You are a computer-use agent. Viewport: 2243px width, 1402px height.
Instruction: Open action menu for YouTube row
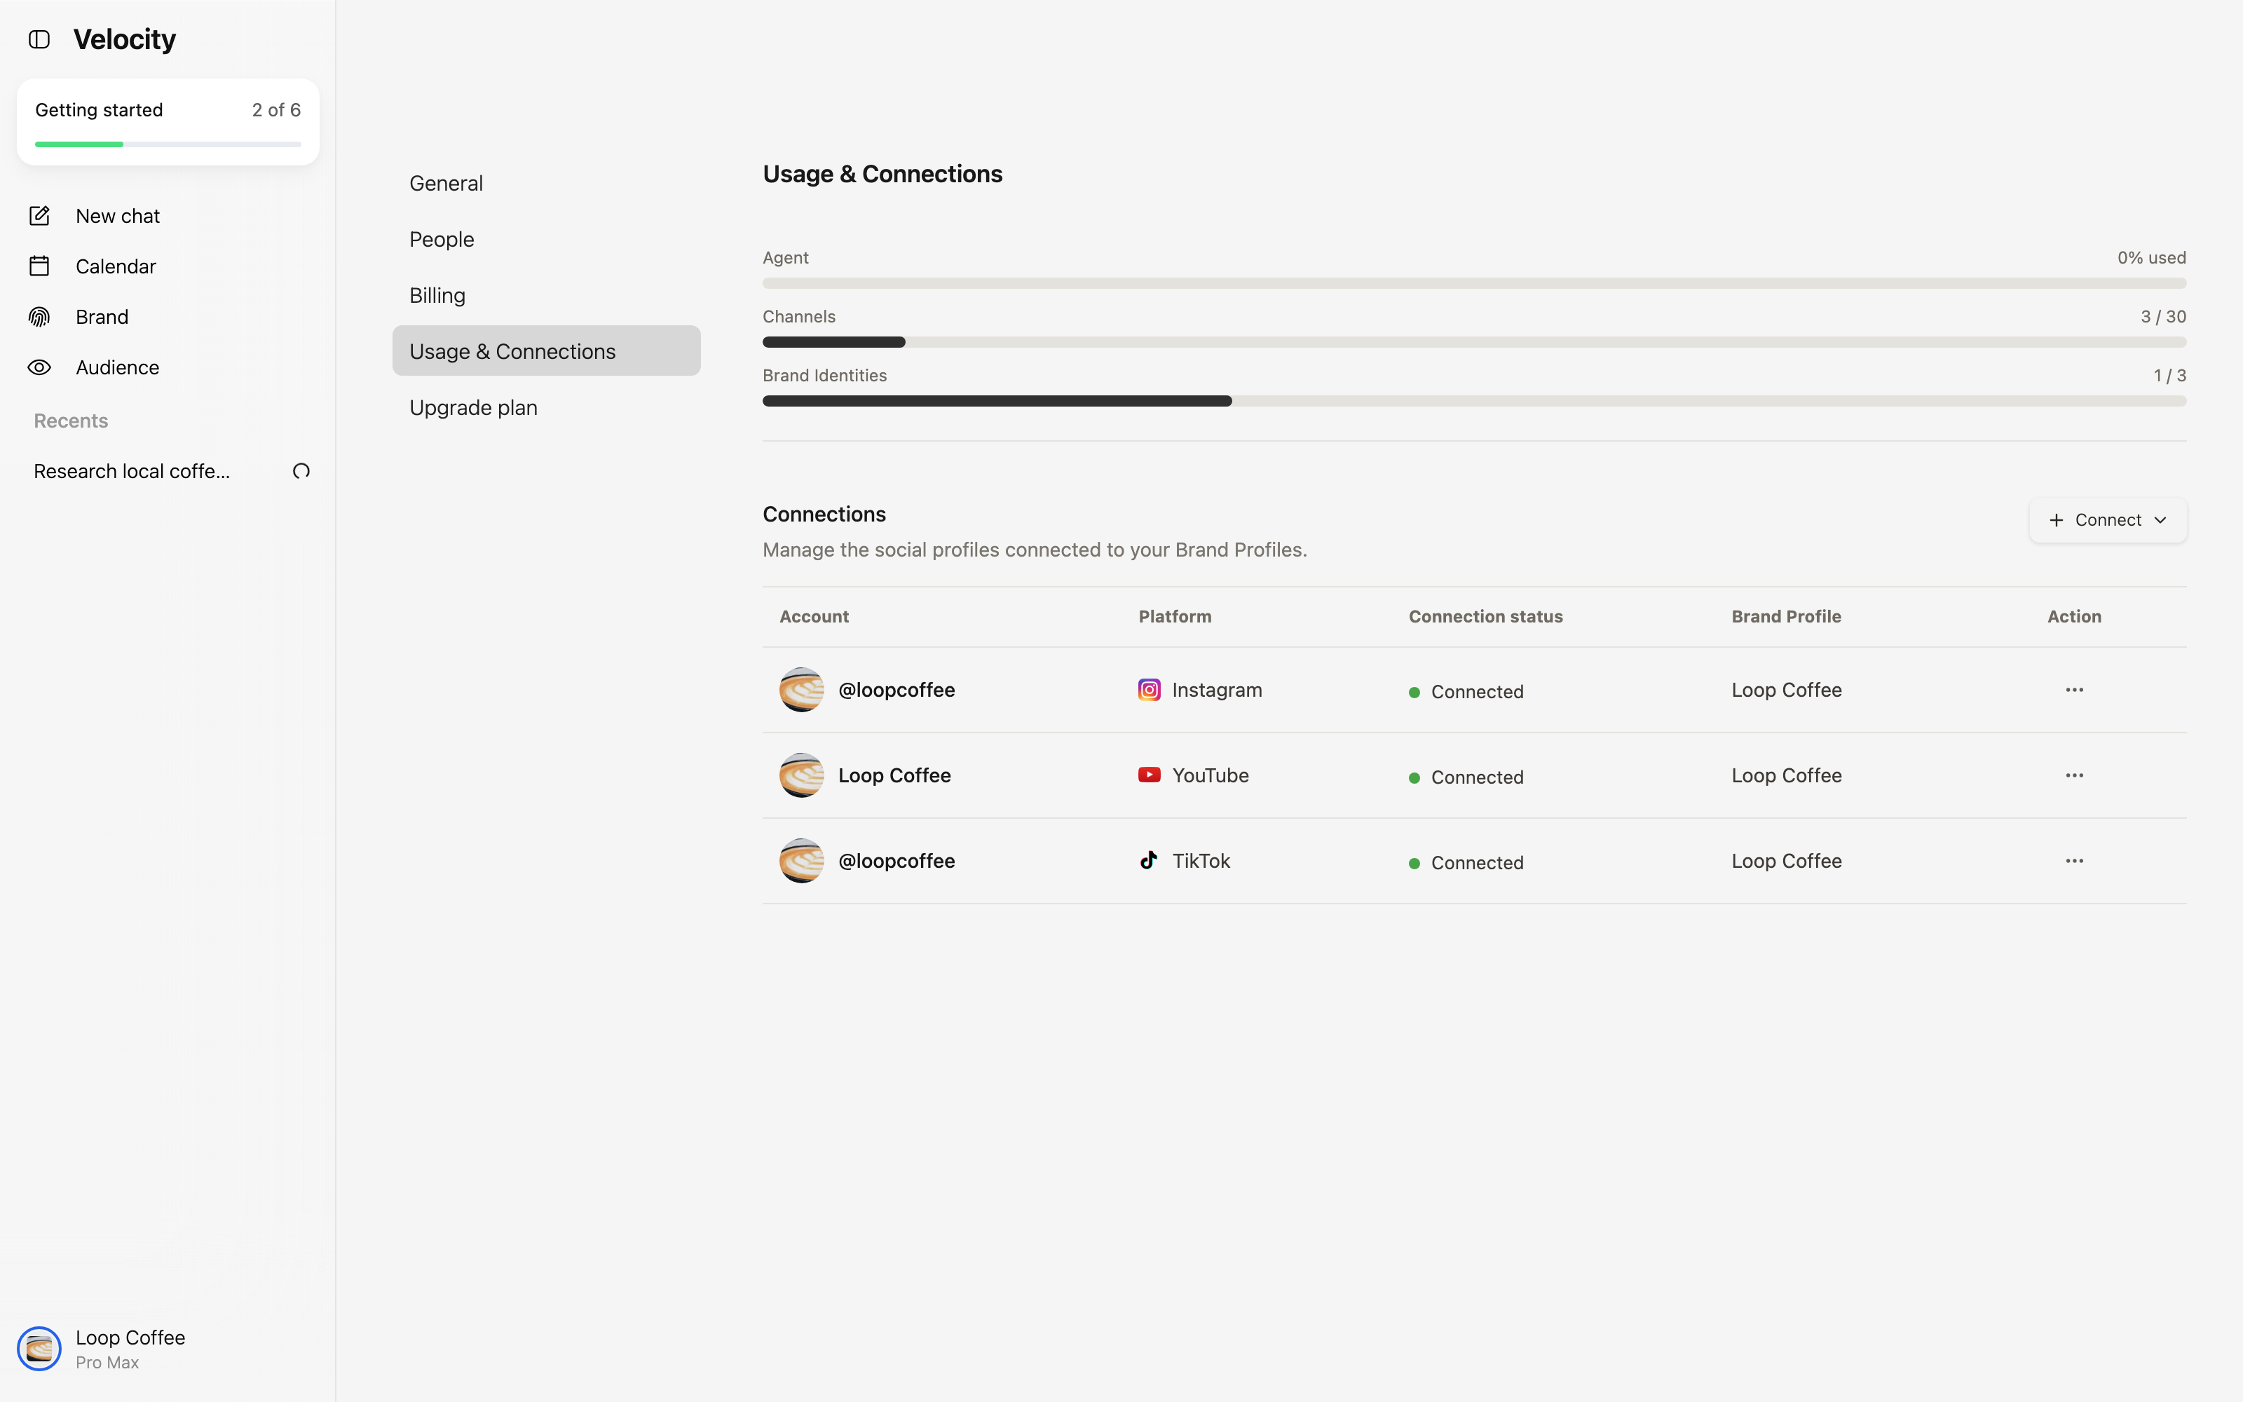click(2074, 775)
